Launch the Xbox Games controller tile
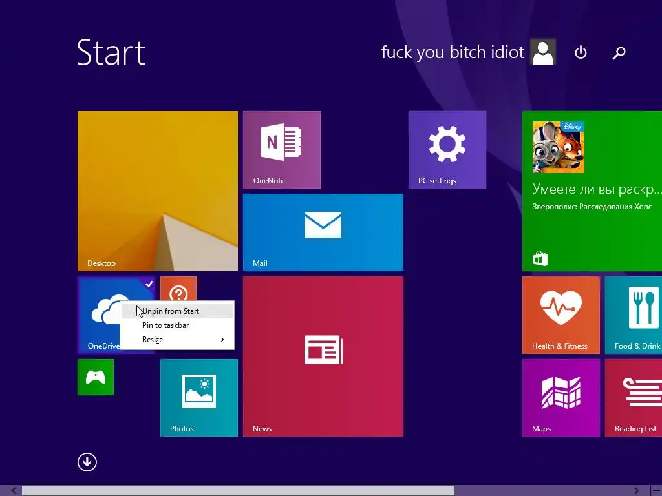Viewport: 662px width, 496px height. (x=96, y=377)
